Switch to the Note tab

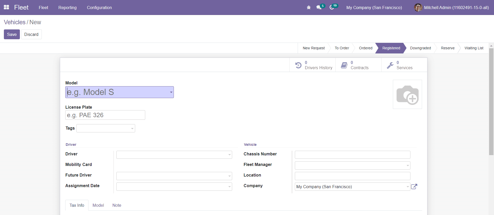[x=117, y=205]
